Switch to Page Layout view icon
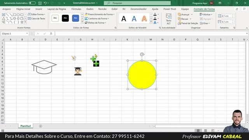 pyautogui.click(x=205, y=131)
